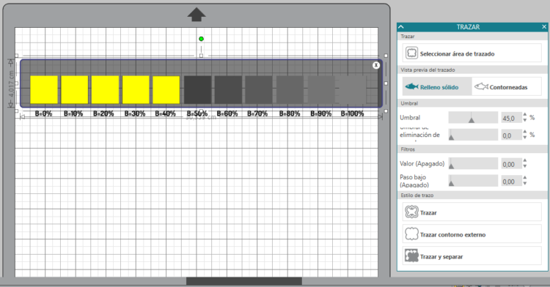Click the gray B=80% swatch

tap(290, 89)
